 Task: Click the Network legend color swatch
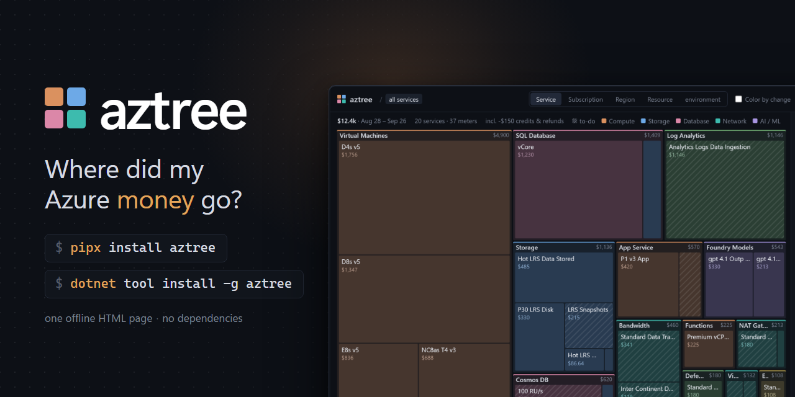[x=717, y=121]
